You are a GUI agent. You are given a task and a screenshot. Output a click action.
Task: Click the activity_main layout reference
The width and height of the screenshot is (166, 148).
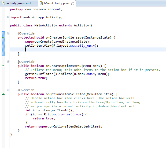[x=82, y=46]
